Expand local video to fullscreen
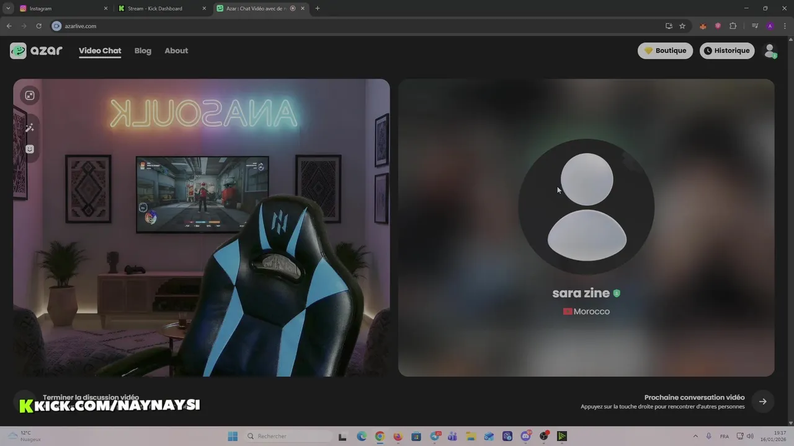The image size is (794, 446). tap(29, 95)
